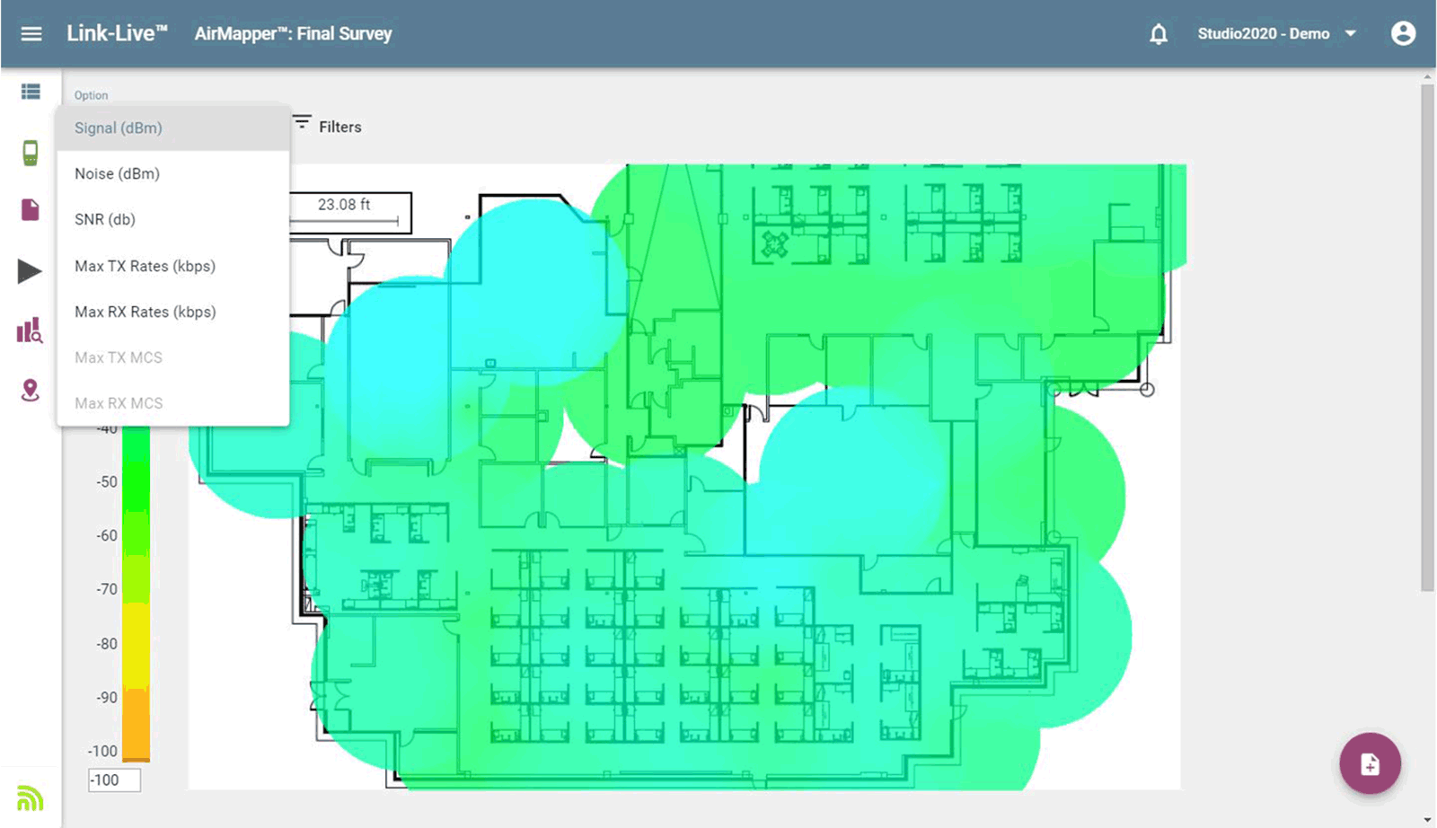Select Signal (dBm) option

coord(173,128)
